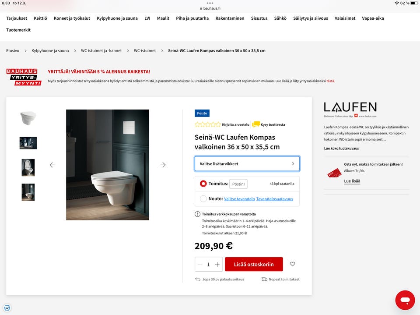Viewport: 420px width, 315px height.
Task: Show next product image with right arrow
Action: pyautogui.click(x=163, y=165)
